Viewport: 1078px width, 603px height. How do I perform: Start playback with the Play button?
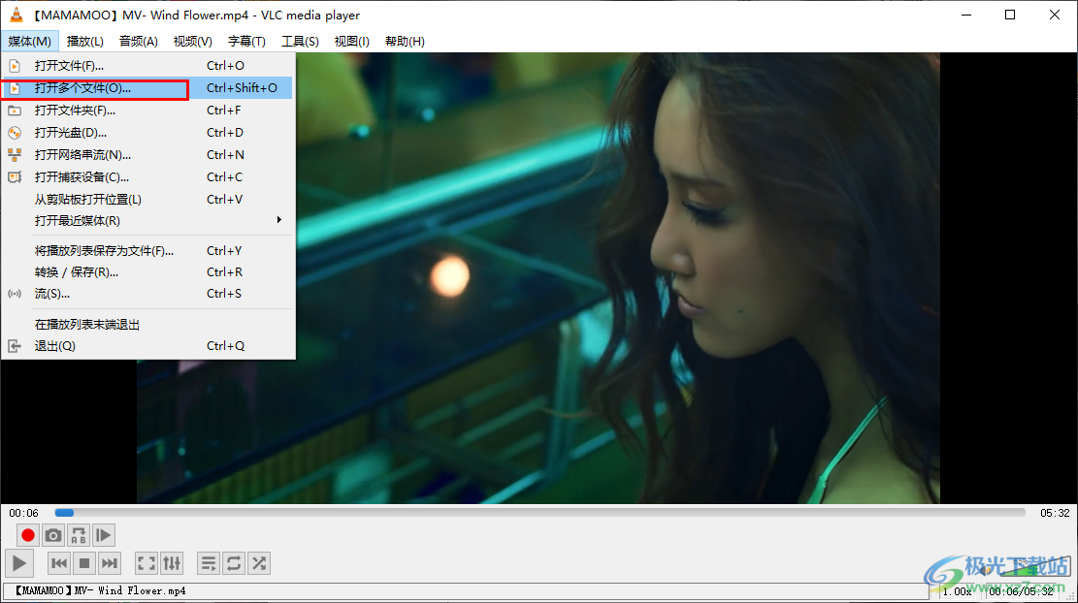pyautogui.click(x=18, y=564)
